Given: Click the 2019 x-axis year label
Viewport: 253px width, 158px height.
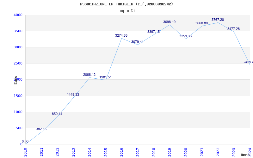Looking at the screenshot, I should coord(170,152).
